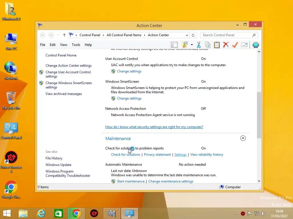Open the Windows Store taskbar icon
The image size is (293, 219).
pos(58,213)
